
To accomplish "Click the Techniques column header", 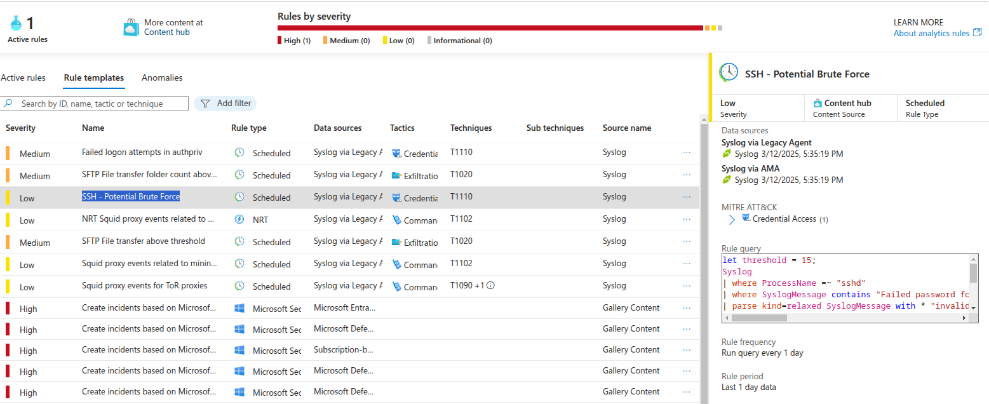I will tap(471, 128).
